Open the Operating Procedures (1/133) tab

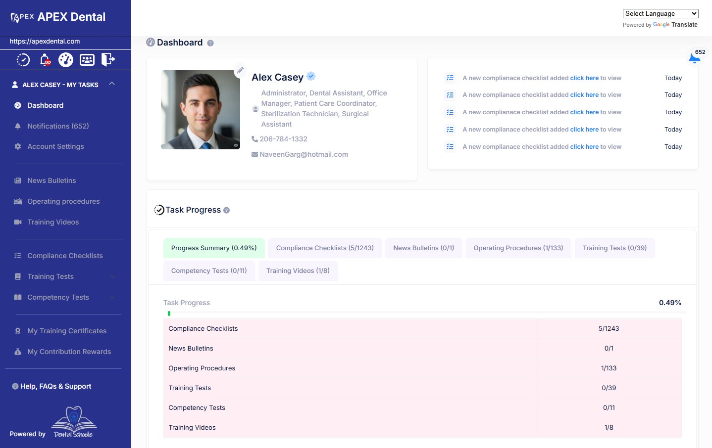click(518, 248)
